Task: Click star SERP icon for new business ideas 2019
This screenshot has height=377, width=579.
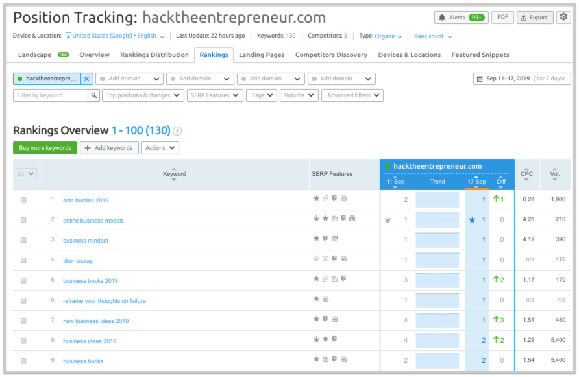Action: [316, 319]
